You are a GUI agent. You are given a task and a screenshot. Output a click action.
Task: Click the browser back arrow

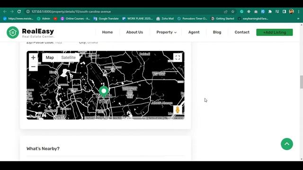tap(5, 11)
